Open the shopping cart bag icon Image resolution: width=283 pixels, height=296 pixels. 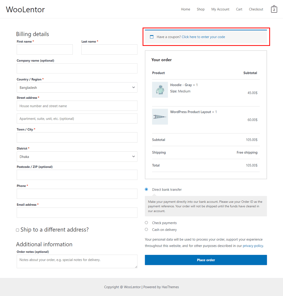click(274, 9)
